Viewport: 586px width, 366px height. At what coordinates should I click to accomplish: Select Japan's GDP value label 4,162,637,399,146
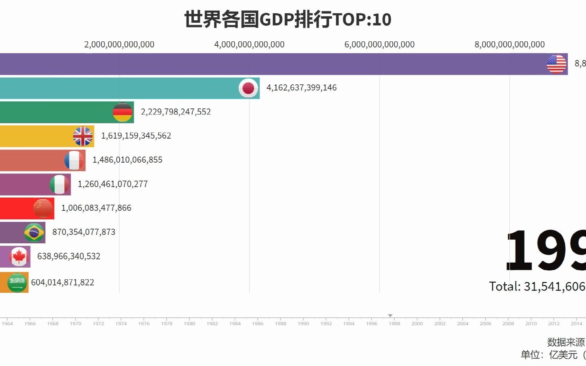pyautogui.click(x=301, y=87)
